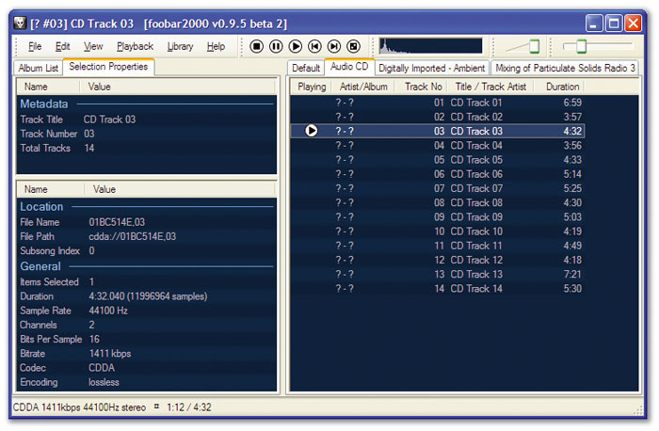Select CD Track 14 in playlist
The image size is (659, 431).
click(x=437, y=288)
